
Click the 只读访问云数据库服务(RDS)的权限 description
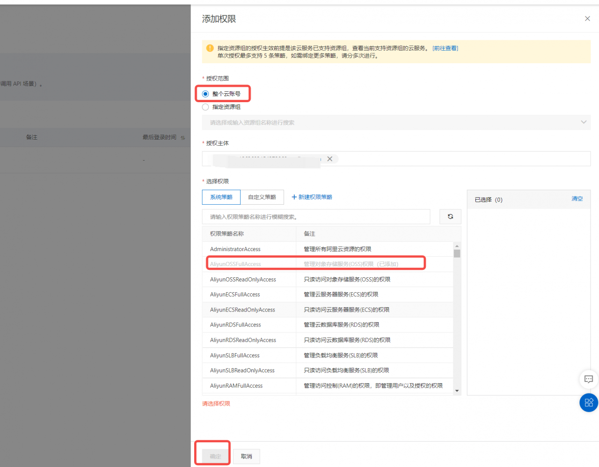click(x=347, y=340)
